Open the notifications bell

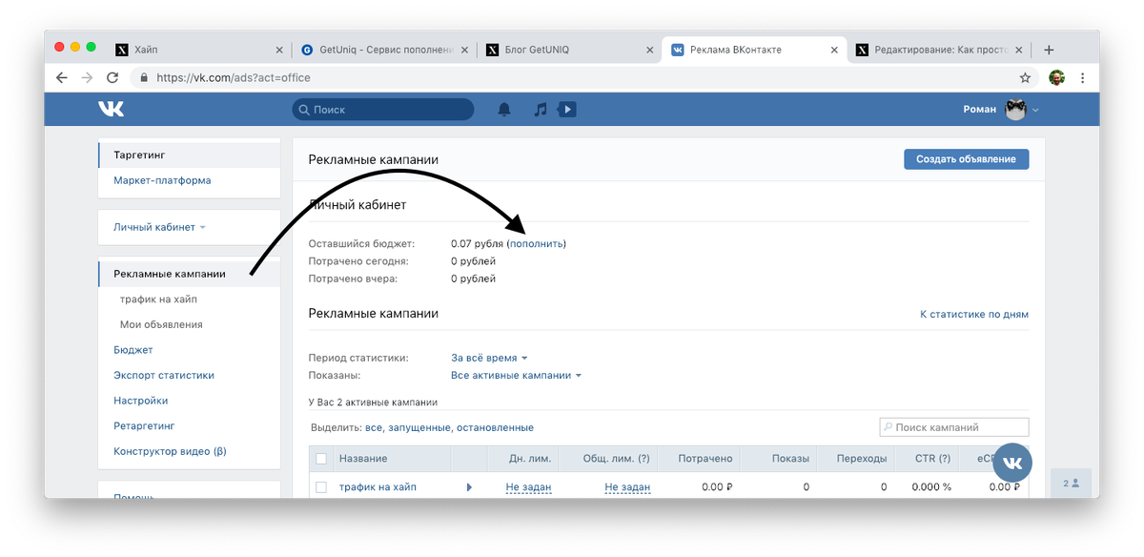coord(505,110)
